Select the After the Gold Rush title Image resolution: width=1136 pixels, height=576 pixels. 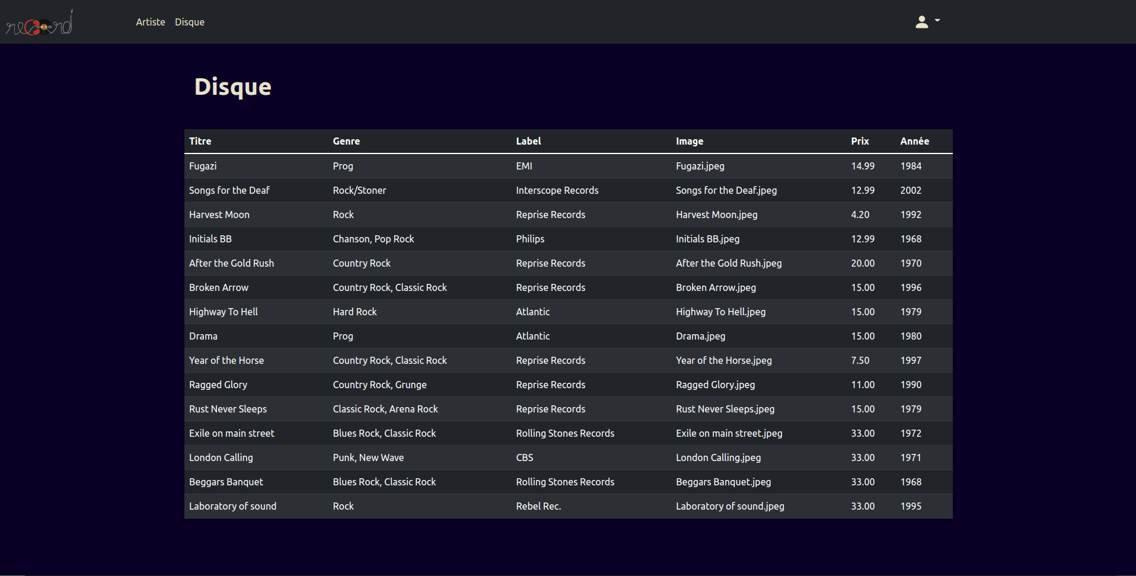pyautogui.click(x=231, y=263)
